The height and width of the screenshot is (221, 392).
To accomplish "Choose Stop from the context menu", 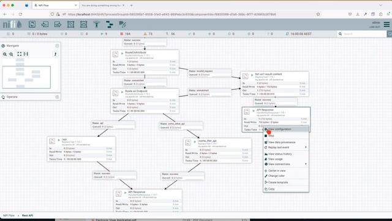I will pos(286,136).
